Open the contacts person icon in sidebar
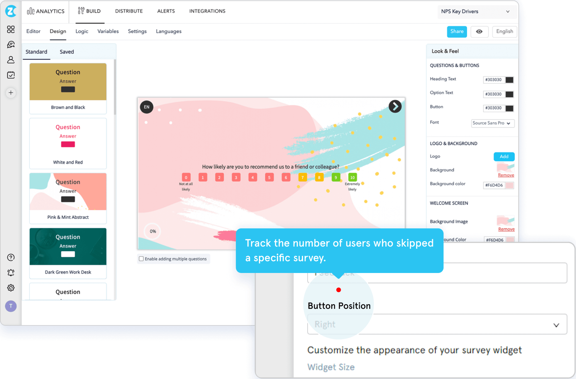Viewport: 576px width, 379px height. tap(11, 60)
